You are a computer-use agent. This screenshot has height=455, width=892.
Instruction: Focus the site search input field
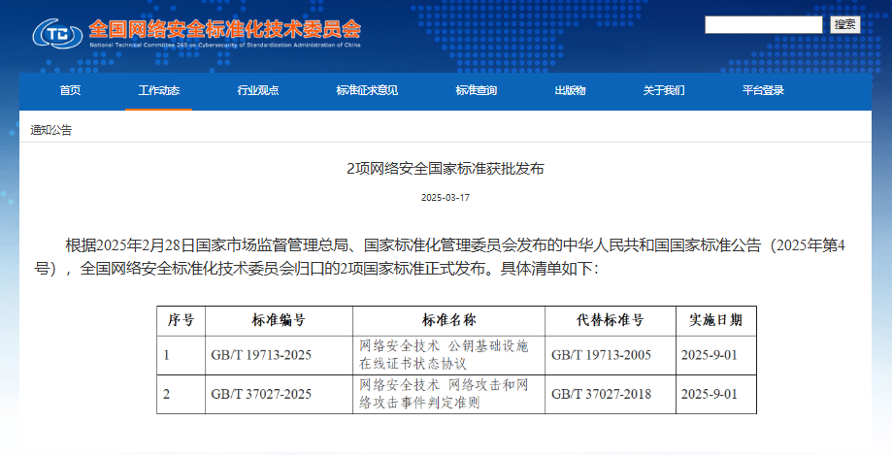[764, 24]
